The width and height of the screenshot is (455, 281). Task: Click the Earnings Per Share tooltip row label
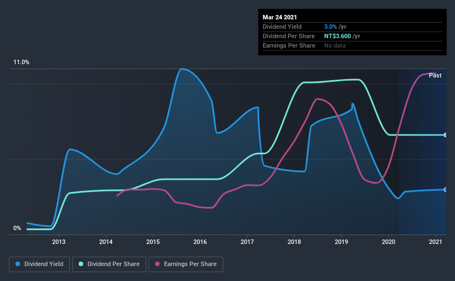coord(289,46)
